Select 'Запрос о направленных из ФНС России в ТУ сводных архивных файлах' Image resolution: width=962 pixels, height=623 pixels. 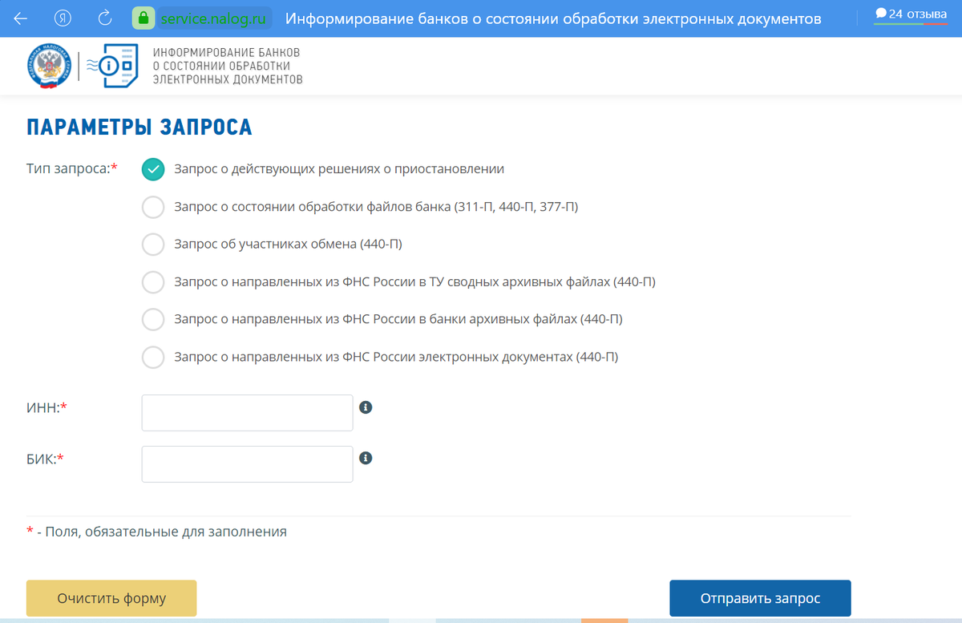pos(153,282)
